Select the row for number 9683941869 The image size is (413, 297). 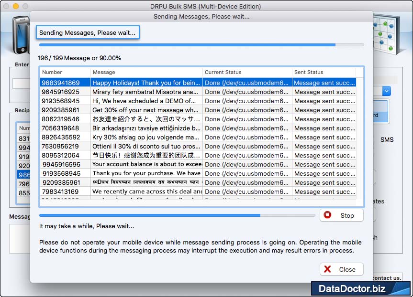click(x=198, y=83)
